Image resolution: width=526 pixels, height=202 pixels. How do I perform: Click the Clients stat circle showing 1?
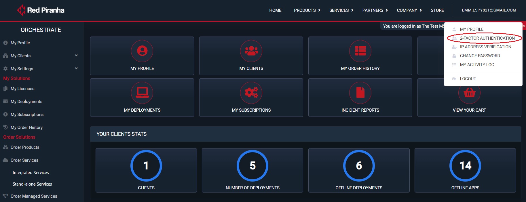[x=146, y=165]
